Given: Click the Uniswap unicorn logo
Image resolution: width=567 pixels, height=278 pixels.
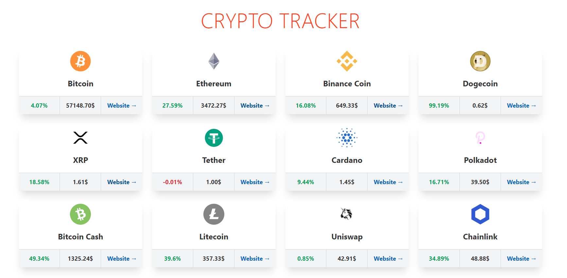Looking at the screenshot, I should coord(347,214).
